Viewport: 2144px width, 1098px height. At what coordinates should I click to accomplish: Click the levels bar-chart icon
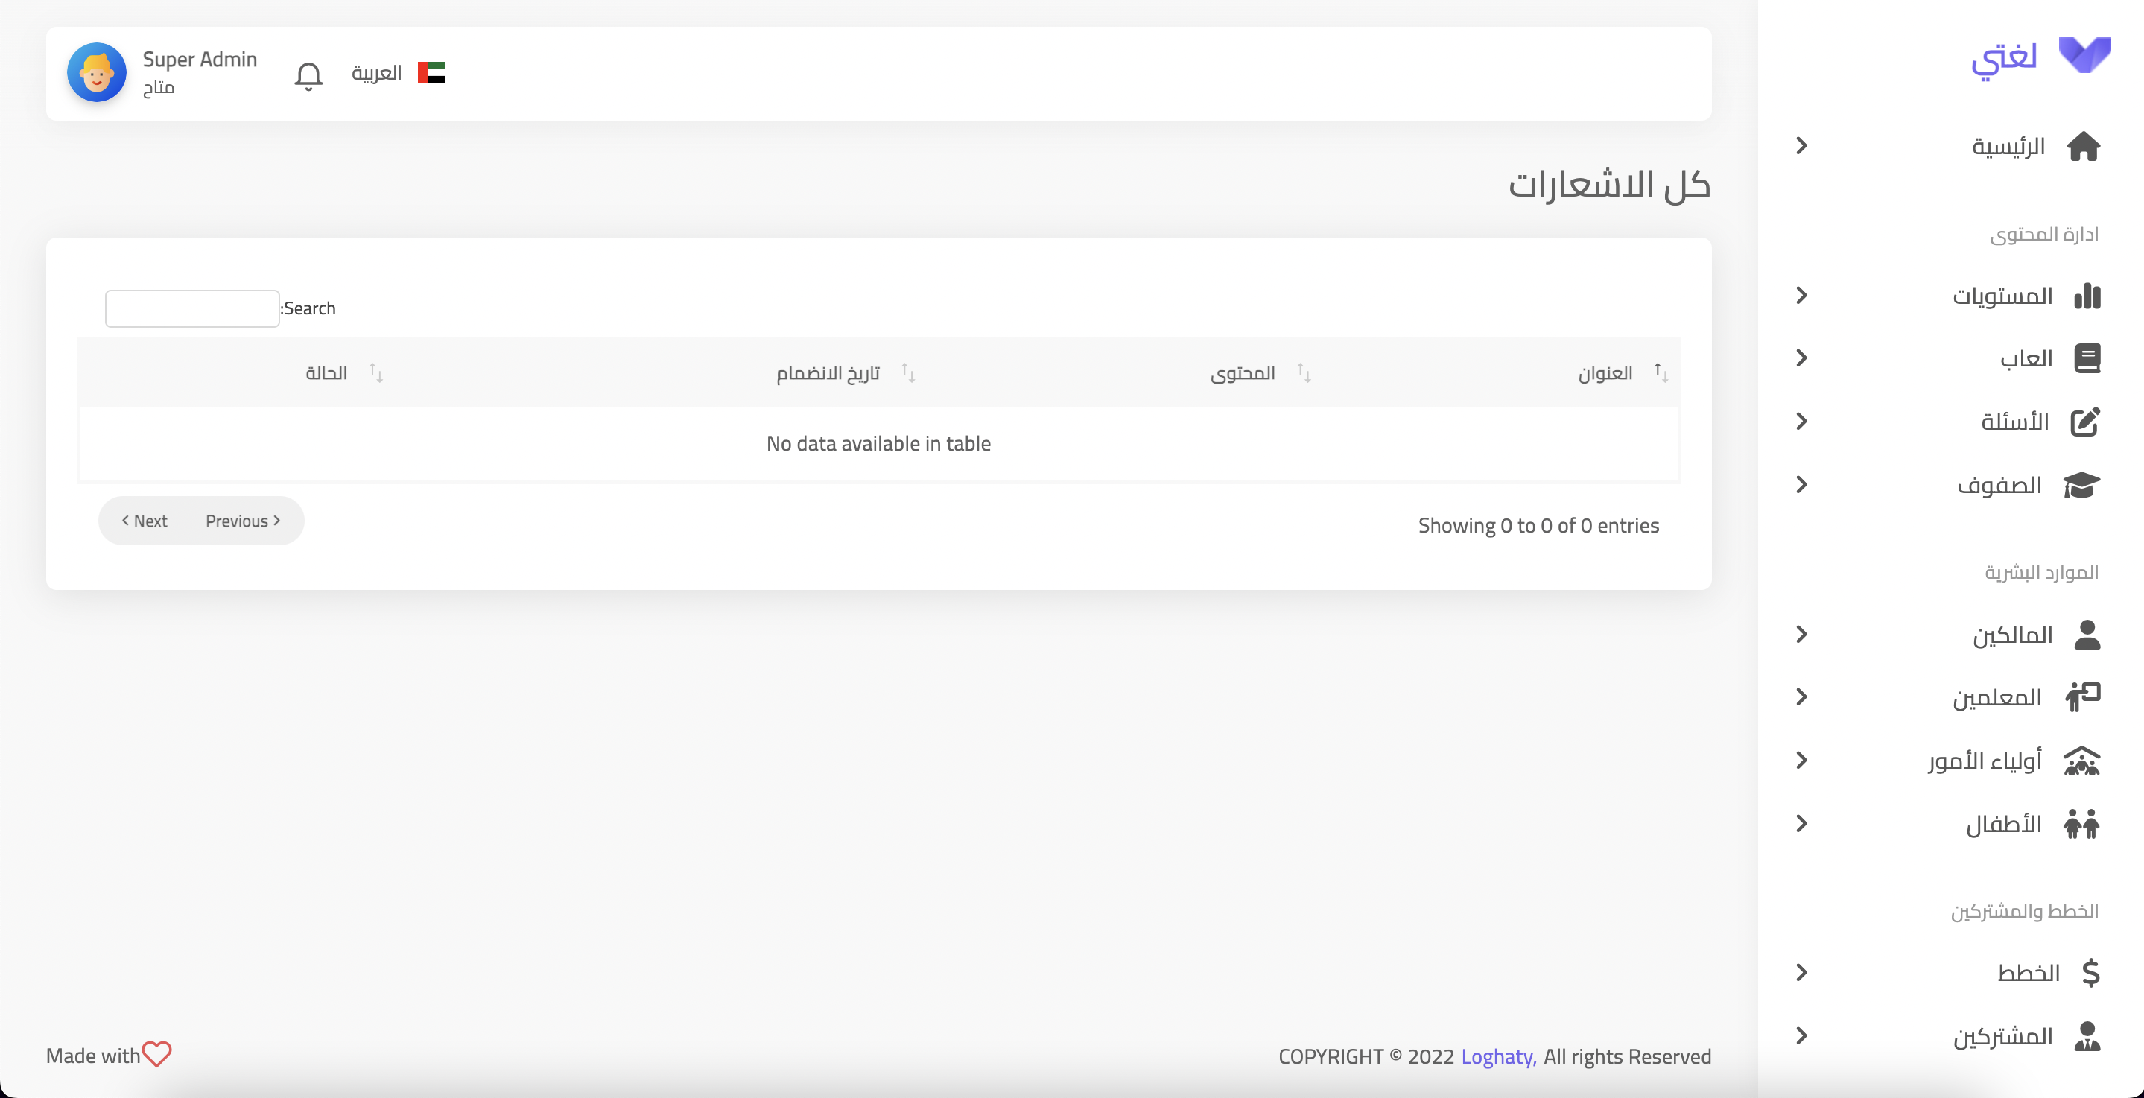pos(2087,296)
